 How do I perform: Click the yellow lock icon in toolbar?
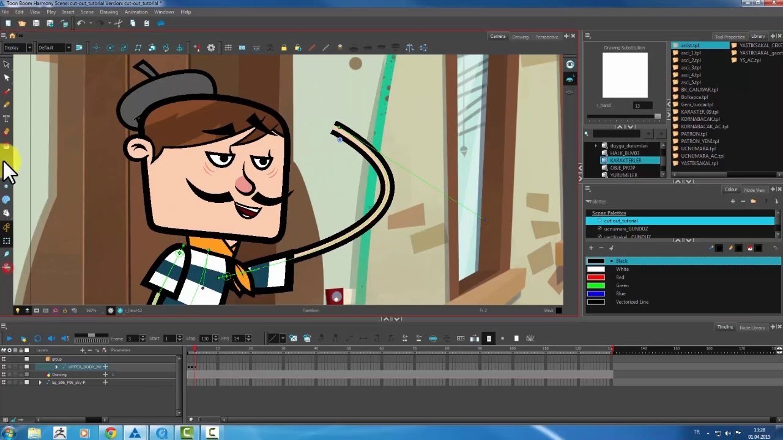pyautogui.click(x=284, y=48)
